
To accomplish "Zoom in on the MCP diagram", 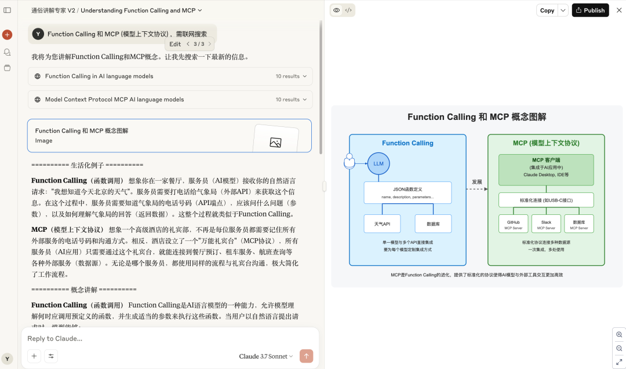I will (619, 334).
